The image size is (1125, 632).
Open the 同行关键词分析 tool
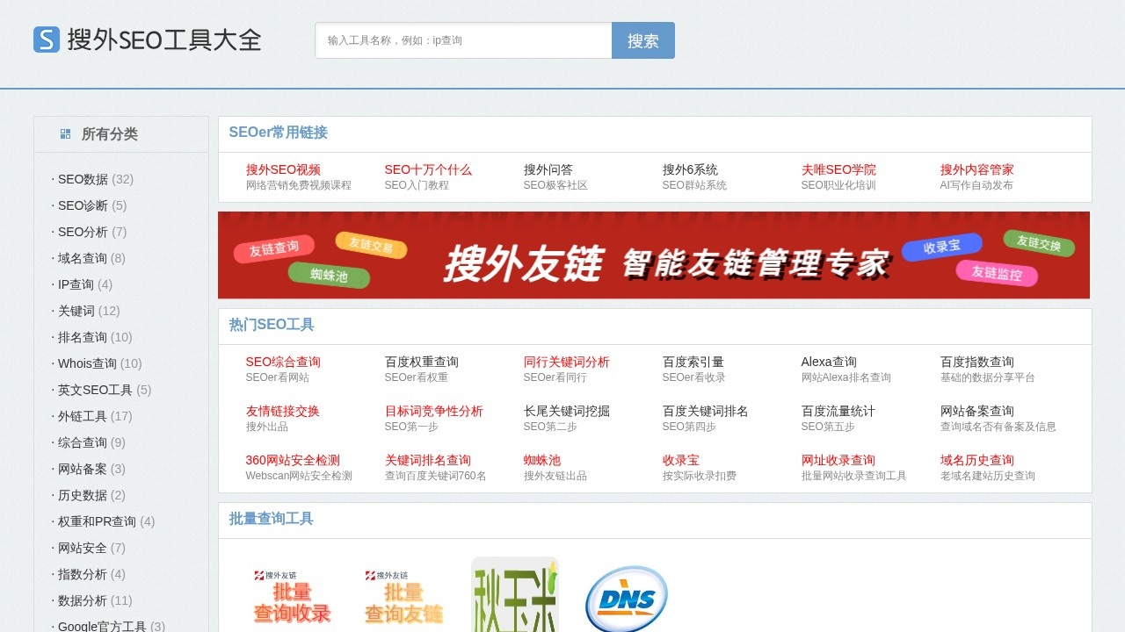pos(567,362)
